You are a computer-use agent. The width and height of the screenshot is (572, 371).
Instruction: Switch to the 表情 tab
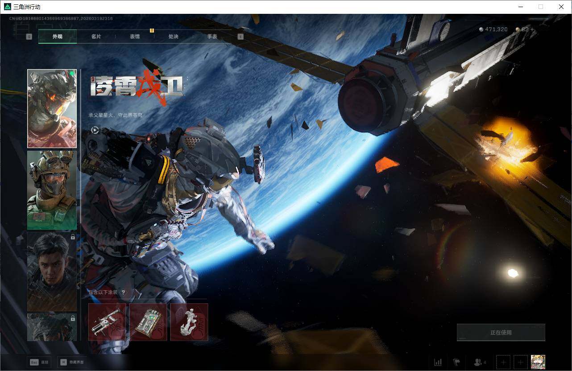pos(135,37)
